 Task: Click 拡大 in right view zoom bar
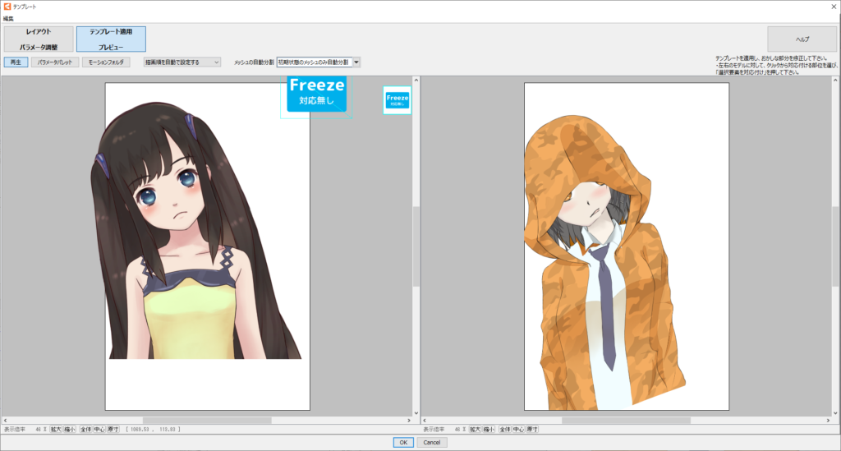pyautogui.click(x=475, y=429)
